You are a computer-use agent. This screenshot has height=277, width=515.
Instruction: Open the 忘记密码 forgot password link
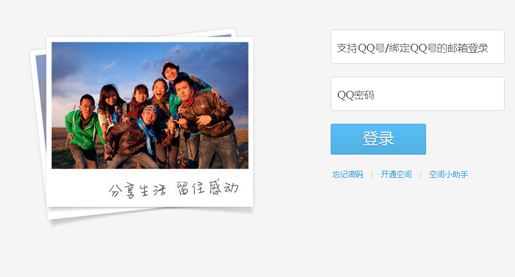coord(347,175)
